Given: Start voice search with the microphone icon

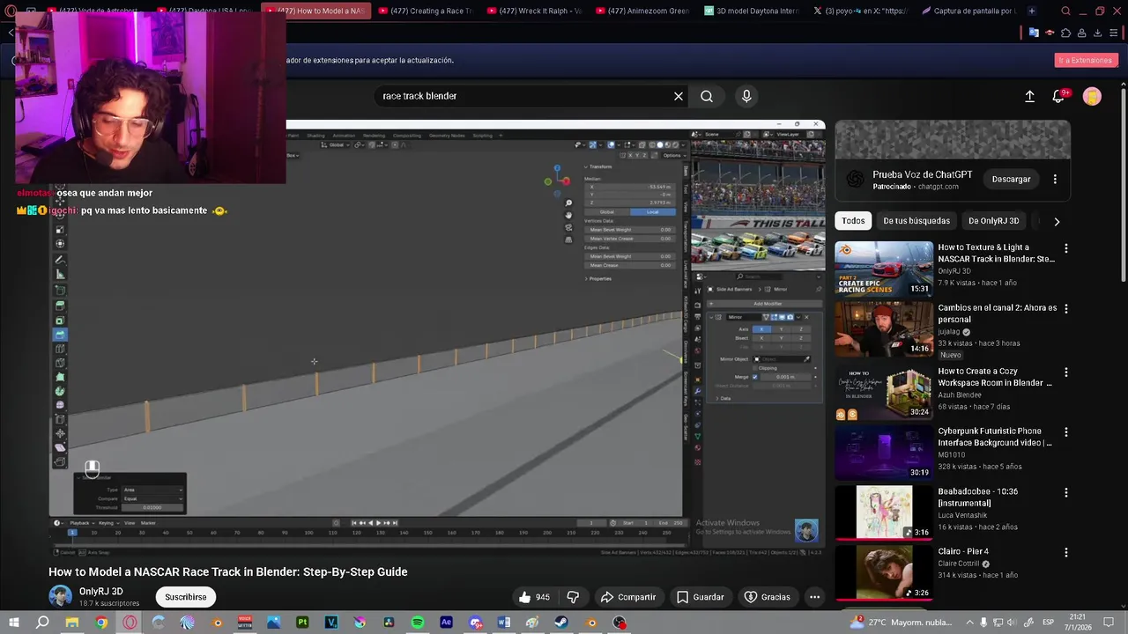Looking at the screenshot, I should [746, 96].
